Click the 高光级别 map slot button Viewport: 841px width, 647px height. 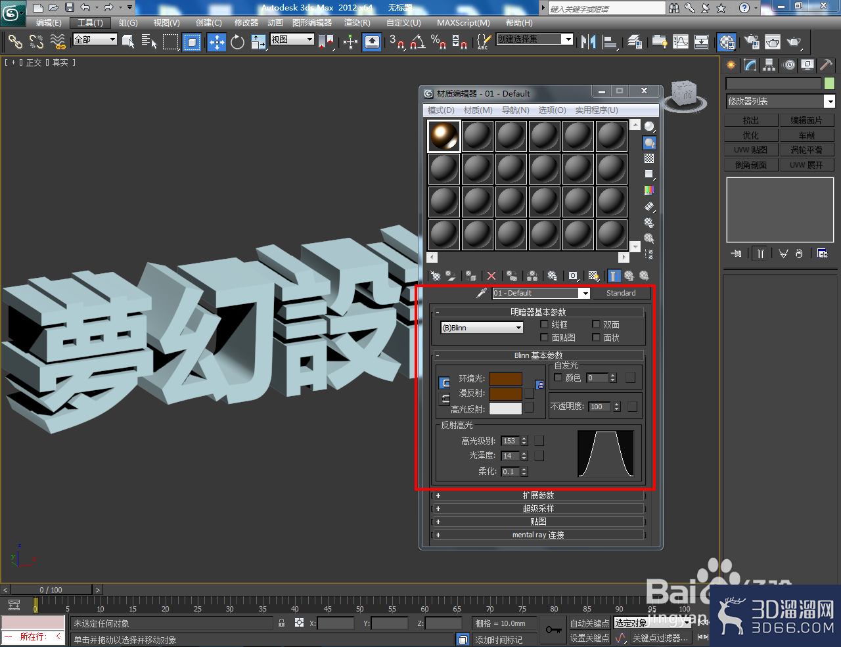(x=539, y=441)
